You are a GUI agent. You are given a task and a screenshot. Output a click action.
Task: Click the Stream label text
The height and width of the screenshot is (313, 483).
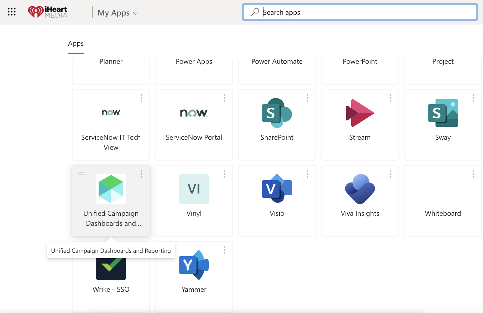360,137
